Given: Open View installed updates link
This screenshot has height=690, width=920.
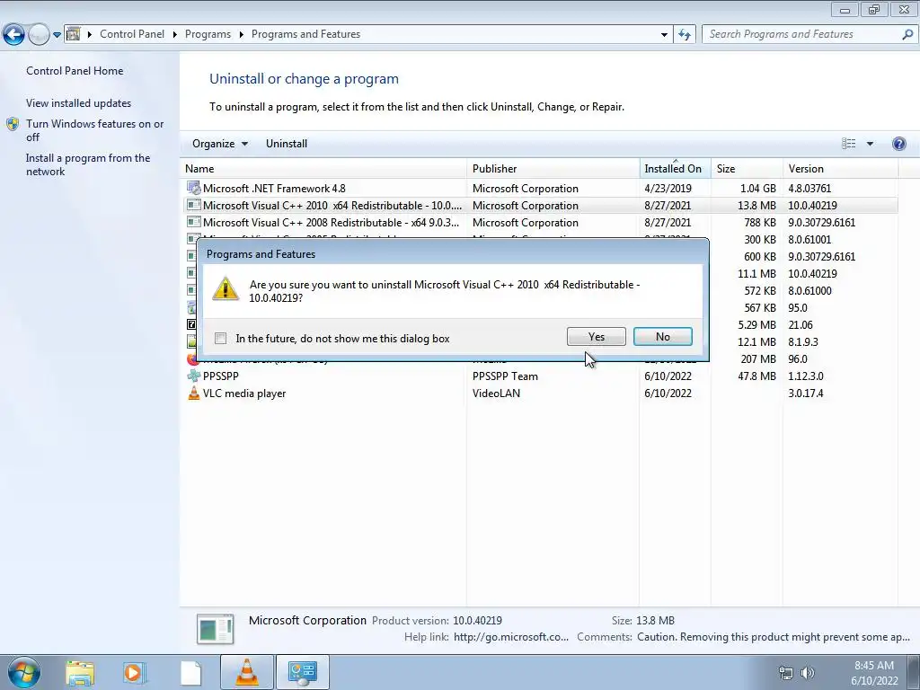Looking at the screenshot, I should pyautogui.click(x=79, y=103).
